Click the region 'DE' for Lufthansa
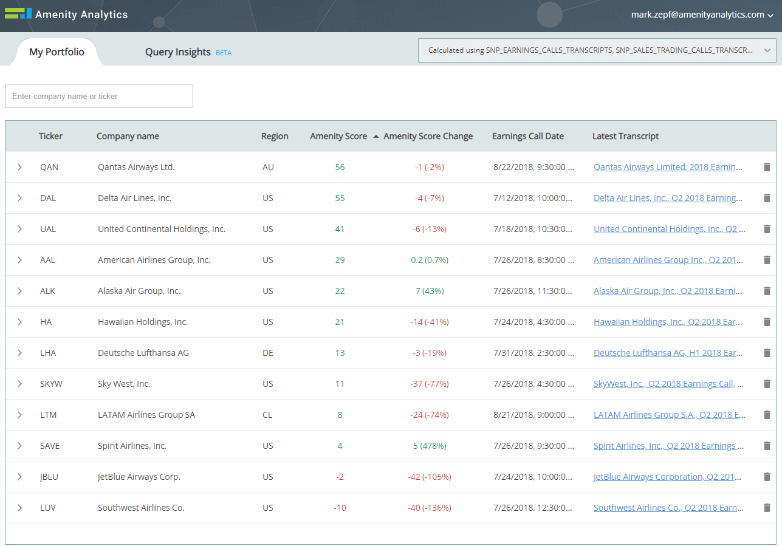 pos(268,353)
